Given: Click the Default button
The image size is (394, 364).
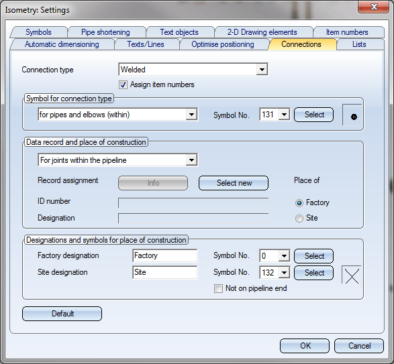Looking at the screenshot, I should 62,314.
